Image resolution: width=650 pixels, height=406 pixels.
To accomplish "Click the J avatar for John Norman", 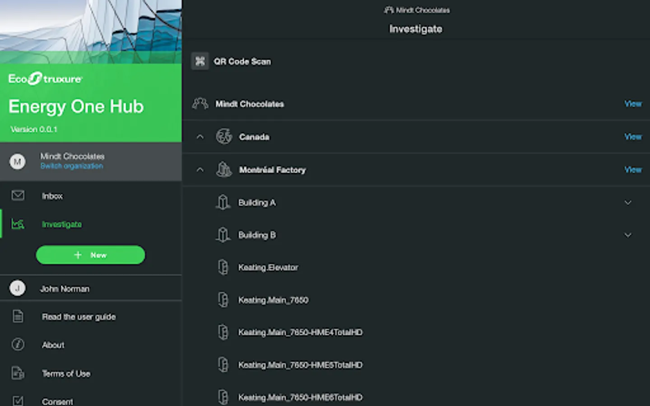I will click(x=18, y=288).
